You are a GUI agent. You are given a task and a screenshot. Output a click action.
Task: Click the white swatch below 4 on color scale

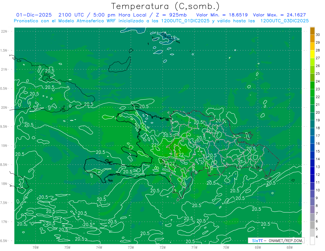coord(312,241)
